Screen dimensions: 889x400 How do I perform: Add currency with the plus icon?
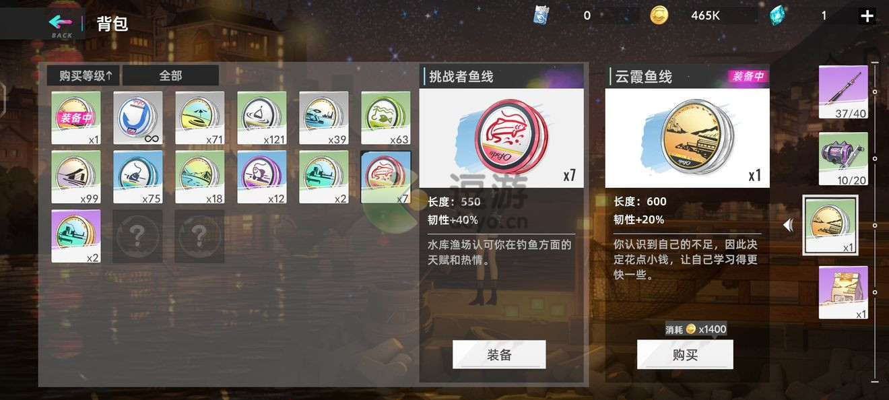pos(867,16)
